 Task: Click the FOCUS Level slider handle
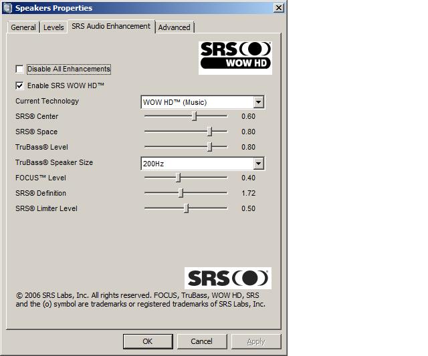[178, 177]
